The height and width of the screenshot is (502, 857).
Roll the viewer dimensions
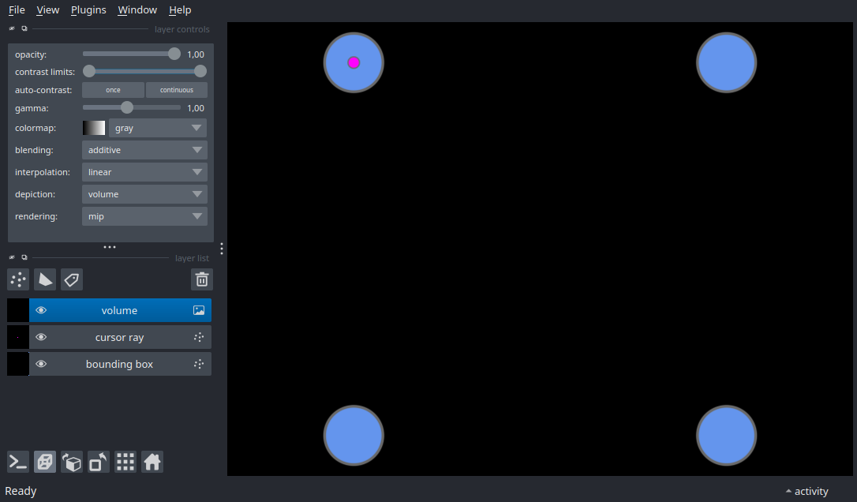point(72,462)
